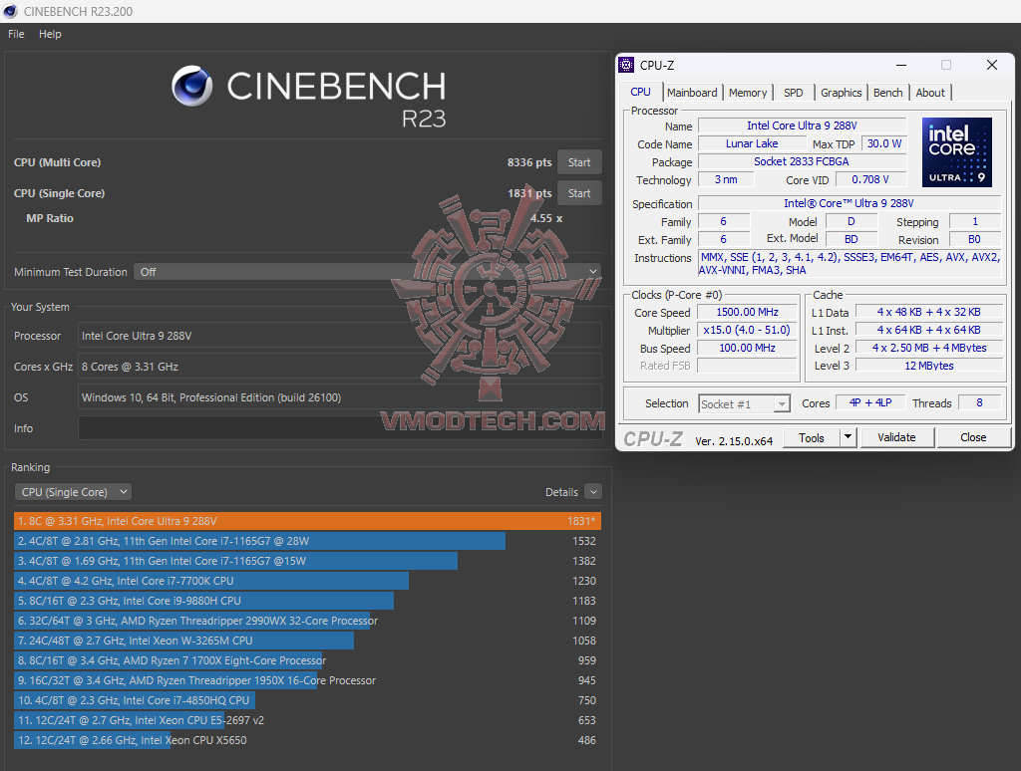1021x771 pixels.
Task: Close the CPU-Z window with X
Action: click(992, 65)
